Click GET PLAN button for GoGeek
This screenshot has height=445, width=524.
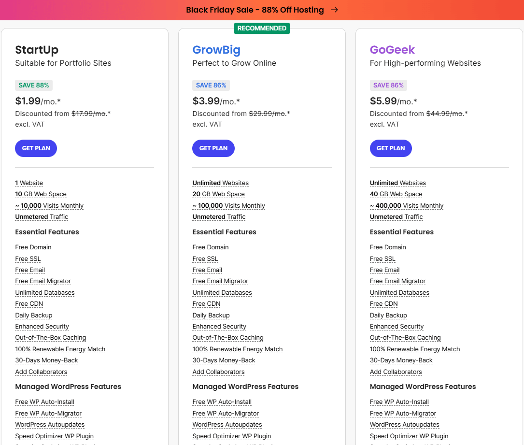[x=390, y=148]
